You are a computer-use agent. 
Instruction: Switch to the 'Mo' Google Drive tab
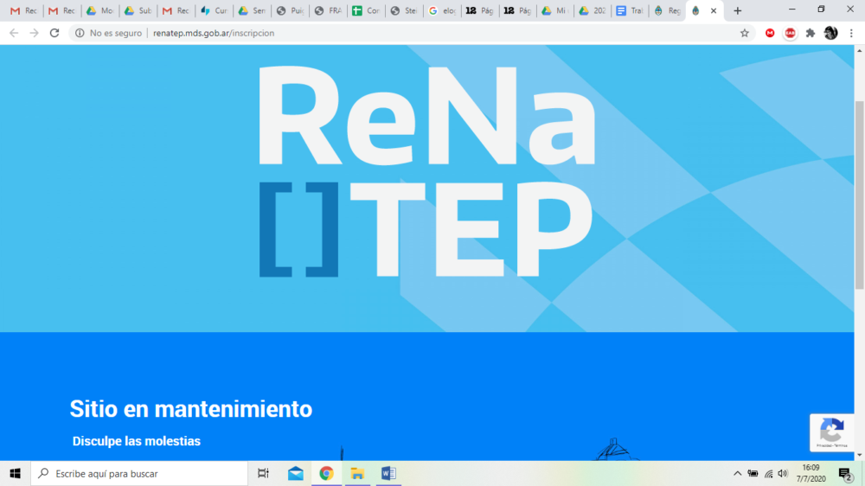pyautogui.click(x=99, y=10)
